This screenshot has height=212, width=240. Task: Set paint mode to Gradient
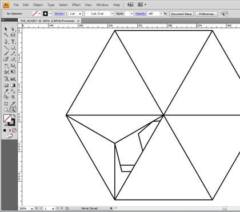9,130
